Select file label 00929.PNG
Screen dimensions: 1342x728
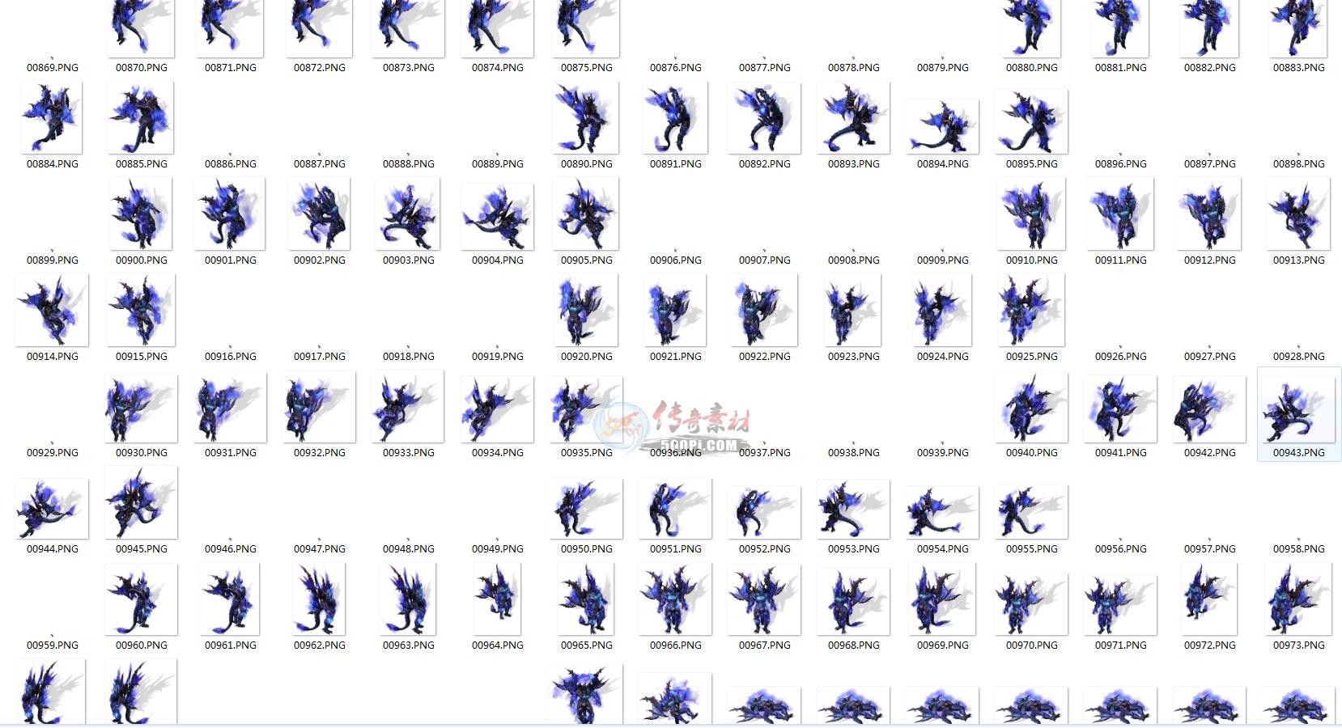(x=53, y=453)
